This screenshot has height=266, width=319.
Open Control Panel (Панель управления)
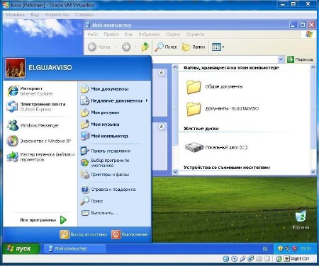coord(106,151)
